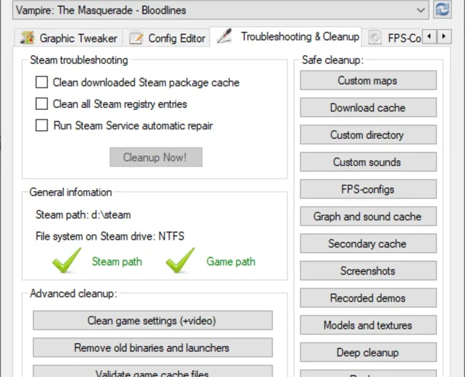This screenshot has width=465, height=377.
Task: Click the FPS-Configs tab disc icon
Action: [375, 37]
